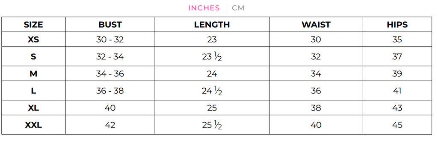The width and height of the screenshot is (438, 159).
Task: Click the SIZE column header
Action: pyautogui.click(x=33, y=24)
